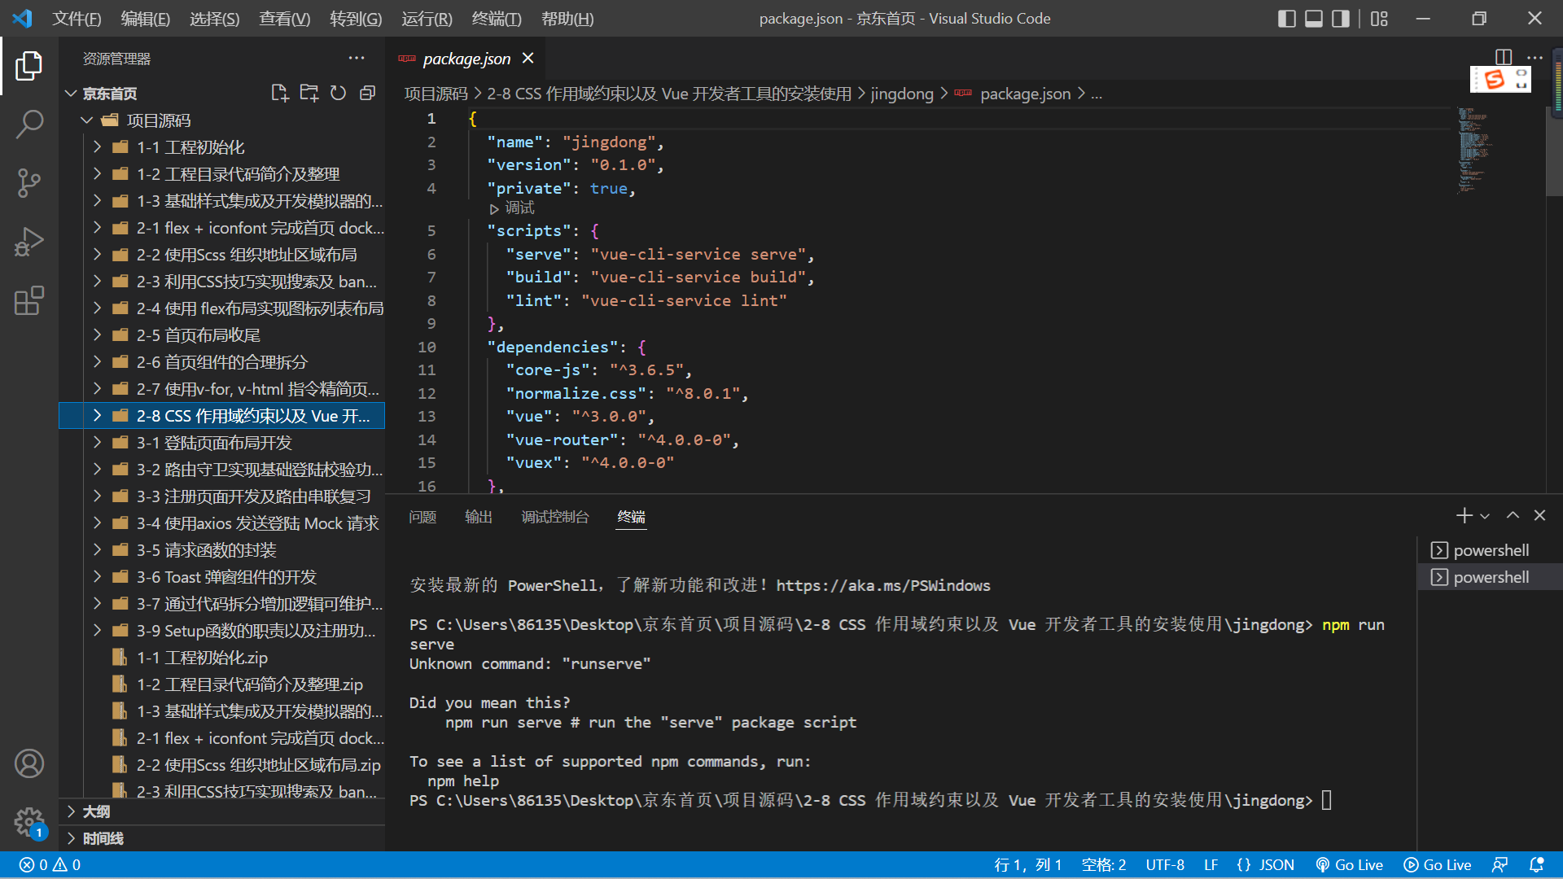Image resolution: width=1563 pixels, height=879 pixels.
Task: Open the Accounts icon in activity bar
Action: (29, 763)
